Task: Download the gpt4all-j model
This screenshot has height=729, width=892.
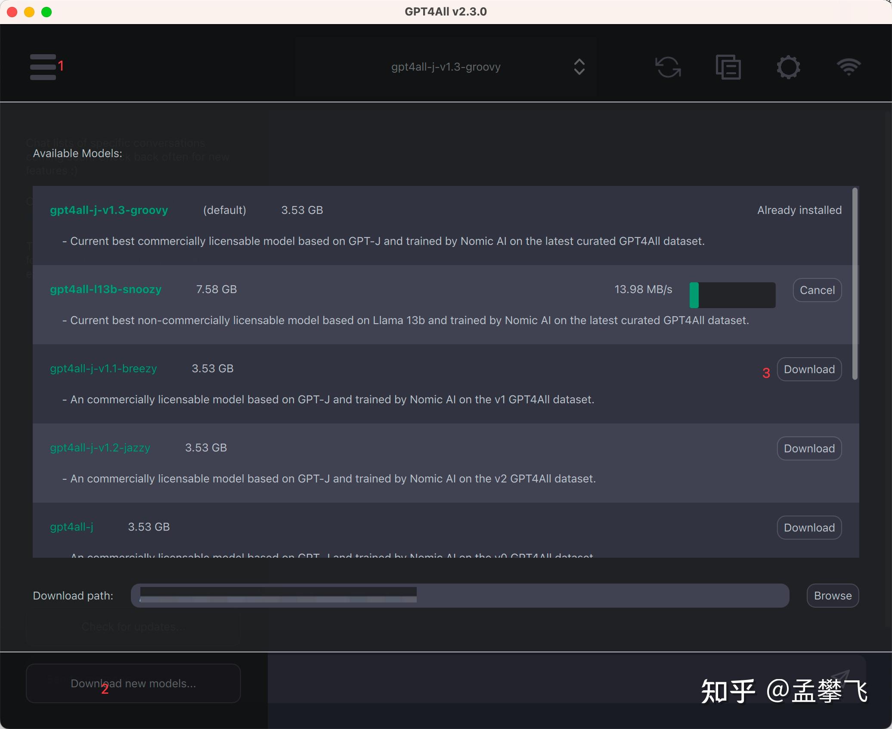Action: [x=808, y=527]
